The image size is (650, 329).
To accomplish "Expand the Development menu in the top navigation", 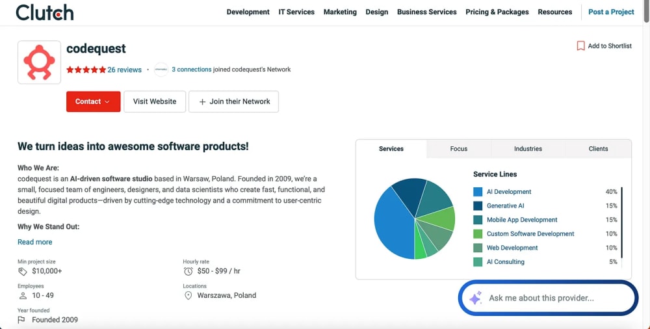I will coord(248,12).
